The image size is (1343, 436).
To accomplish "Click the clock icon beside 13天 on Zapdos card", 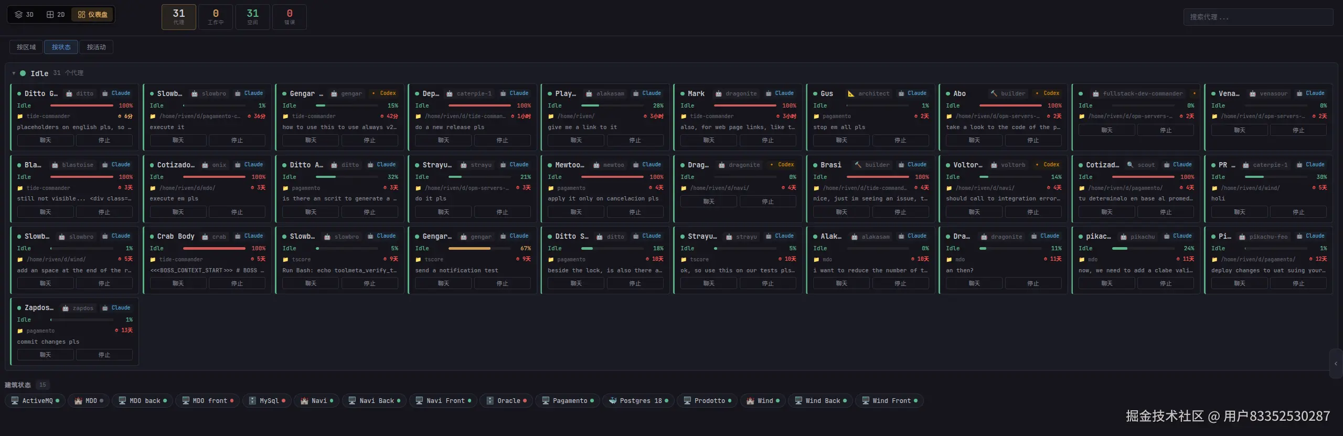I will [x=116, y=331].
